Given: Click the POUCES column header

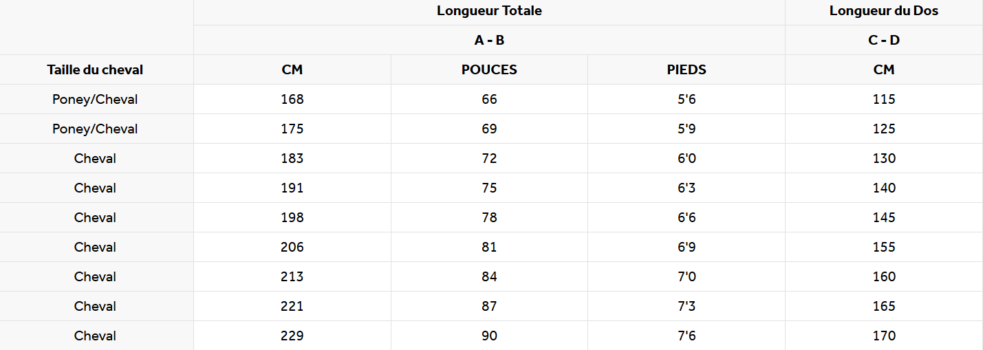Looking at the screenshot, I should coord(489,69).
